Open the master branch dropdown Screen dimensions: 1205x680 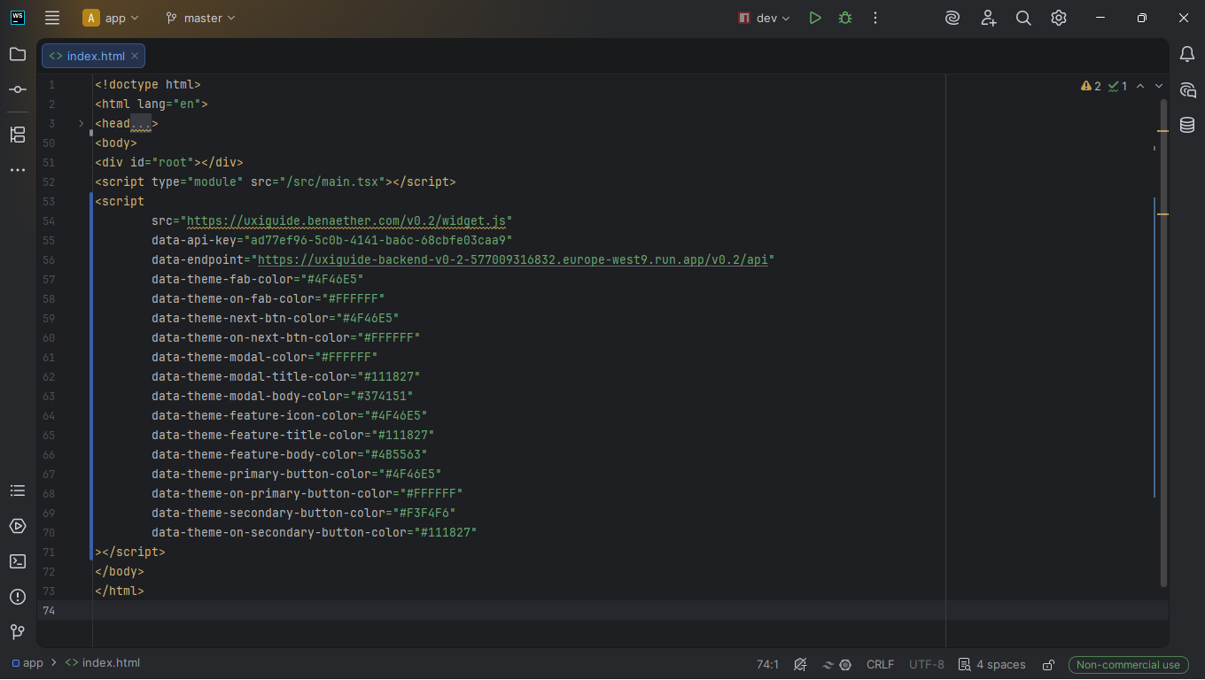point(201,18)
